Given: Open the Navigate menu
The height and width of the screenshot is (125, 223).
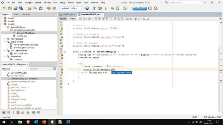Looking at the screenshot, I should (29, 2).
